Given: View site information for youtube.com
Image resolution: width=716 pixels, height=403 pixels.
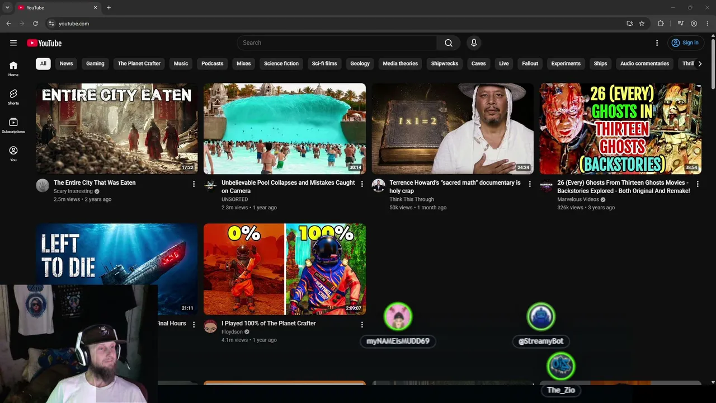Looking at the screenshot, I should tap(51, 24).
